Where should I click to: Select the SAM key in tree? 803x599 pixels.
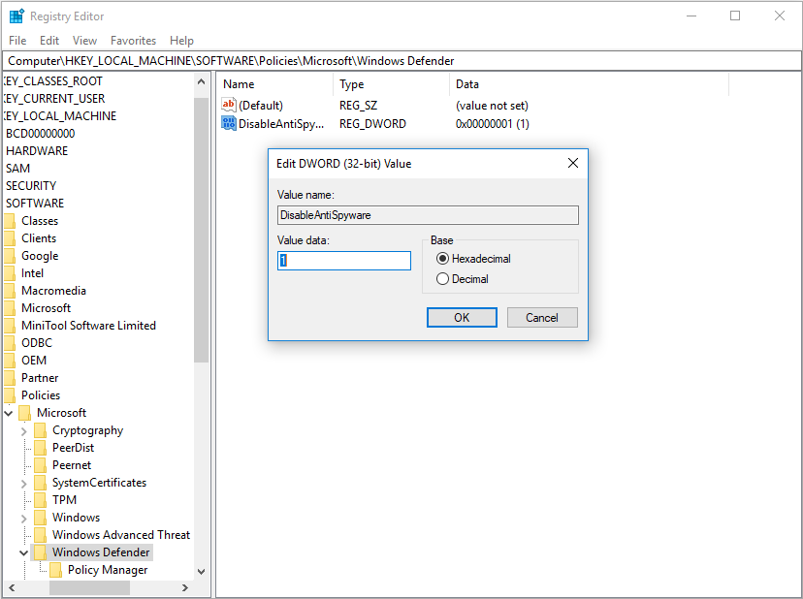[x=17, y=169]
